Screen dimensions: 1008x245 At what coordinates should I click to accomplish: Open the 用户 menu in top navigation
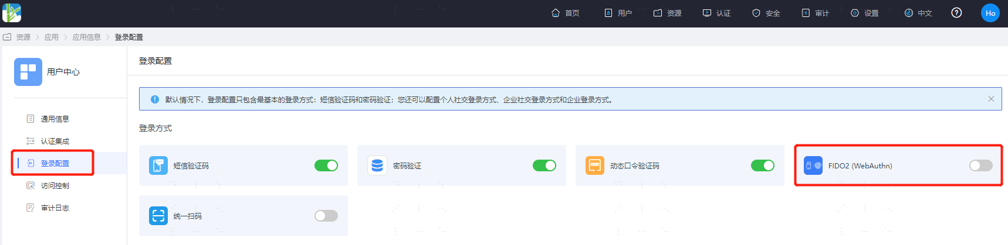tap(618, 13)
